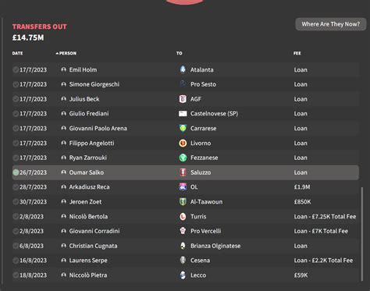Click the vertical scrollbar of the transfers list
The image size is (370, 291).
pos(362,234)
